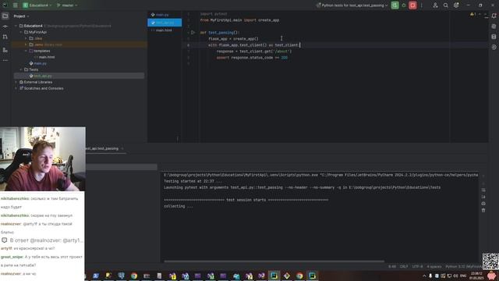Click the Python 3.12 interpreter status item

tap(463, 266)
